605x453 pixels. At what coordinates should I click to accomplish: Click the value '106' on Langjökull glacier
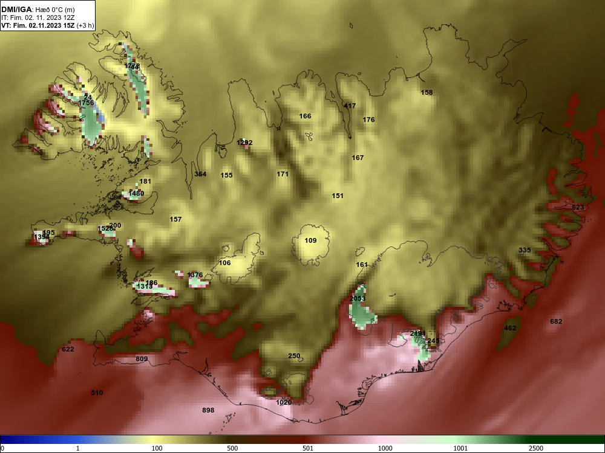224,263
